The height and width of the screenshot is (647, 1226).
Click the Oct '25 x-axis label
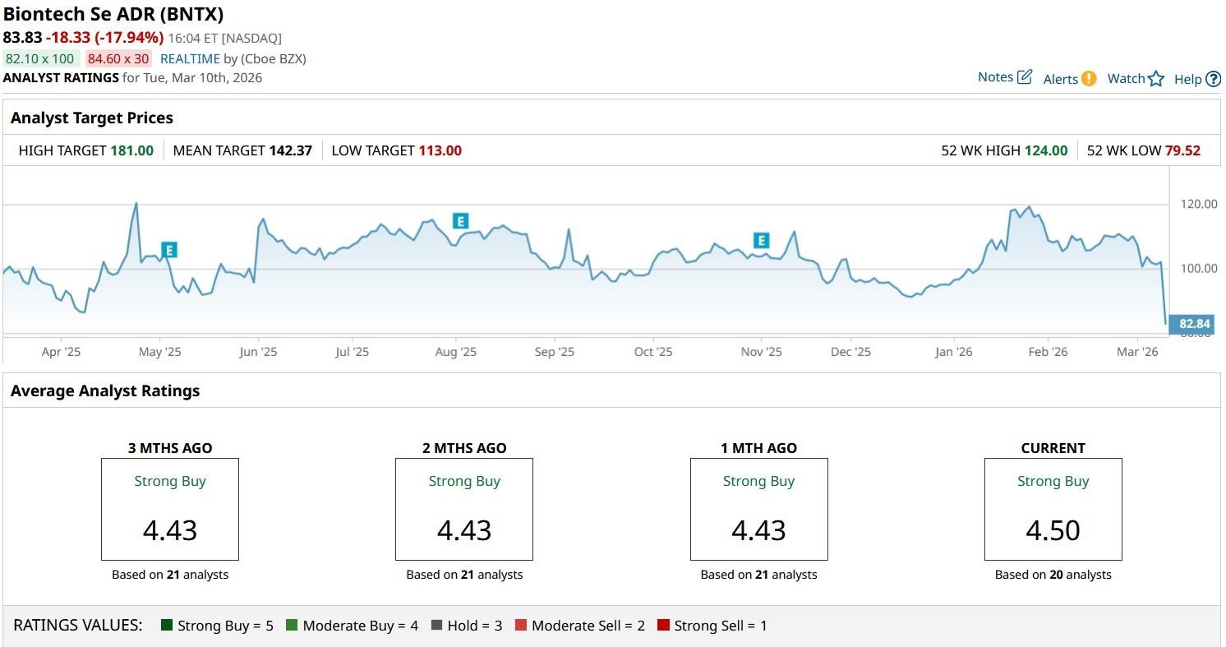point(653,352)
